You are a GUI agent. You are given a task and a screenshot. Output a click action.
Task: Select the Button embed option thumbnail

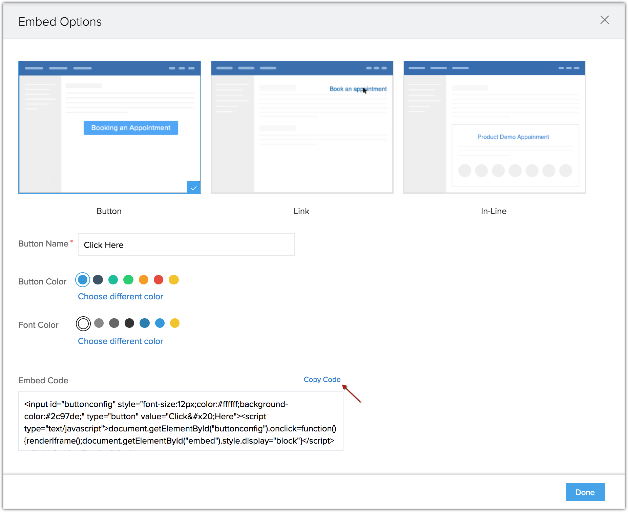coord(110,127)
